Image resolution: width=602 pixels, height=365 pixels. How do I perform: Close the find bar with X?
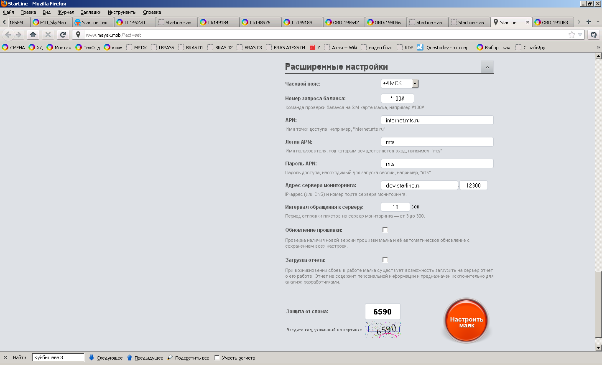[5, 357]
